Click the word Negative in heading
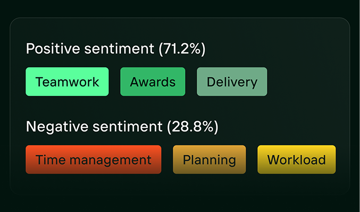The width and height of the screenshot is (360, 212). click(x=57, y=127)
